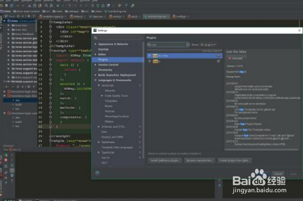The height and width of the screenshot is (201, 303).
Task: Click the Back navigation toolbar icon
Action: pos(58,6)
